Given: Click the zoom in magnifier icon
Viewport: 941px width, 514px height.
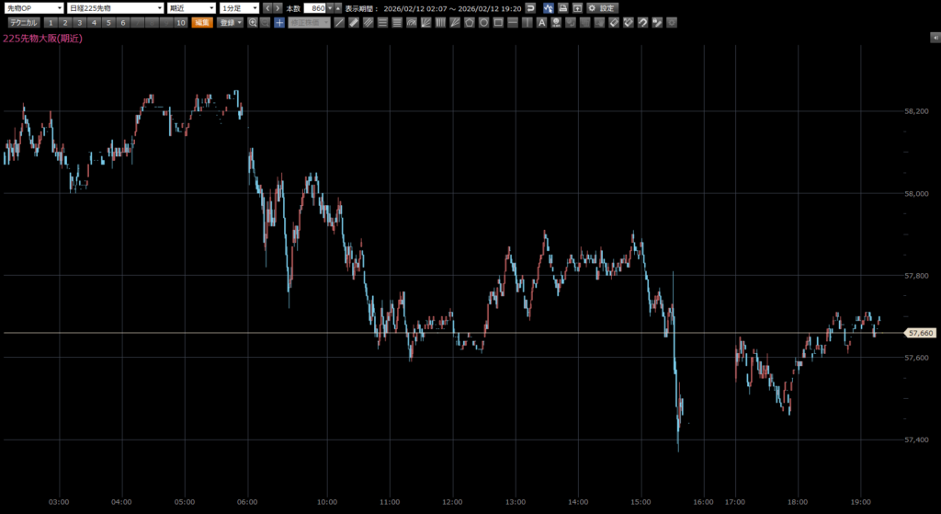Looking at the screenshot, I should coord(252,22).
